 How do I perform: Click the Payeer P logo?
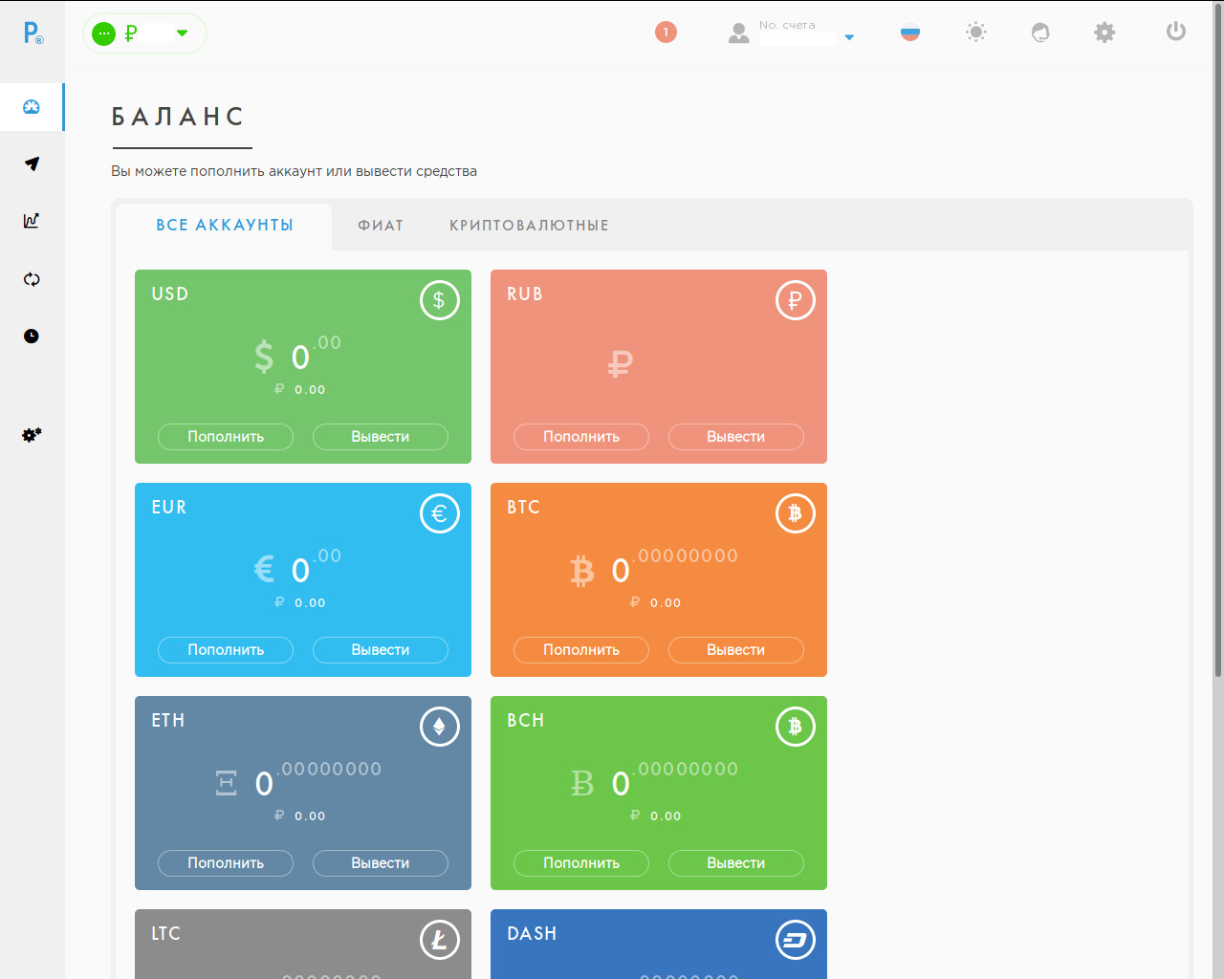click(x=33, y=33)
